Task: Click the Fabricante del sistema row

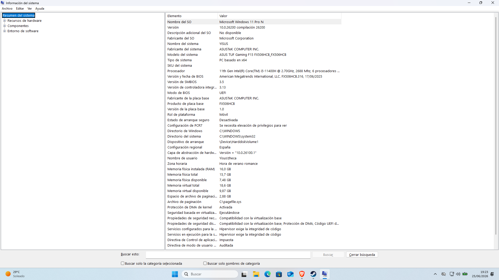Action: pos(254,49)
